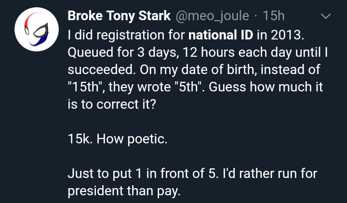Visit the @meo_joule handle link
The height and width of the screenshot is (203, 347).
pyautogui.click(x=213, y=16)
